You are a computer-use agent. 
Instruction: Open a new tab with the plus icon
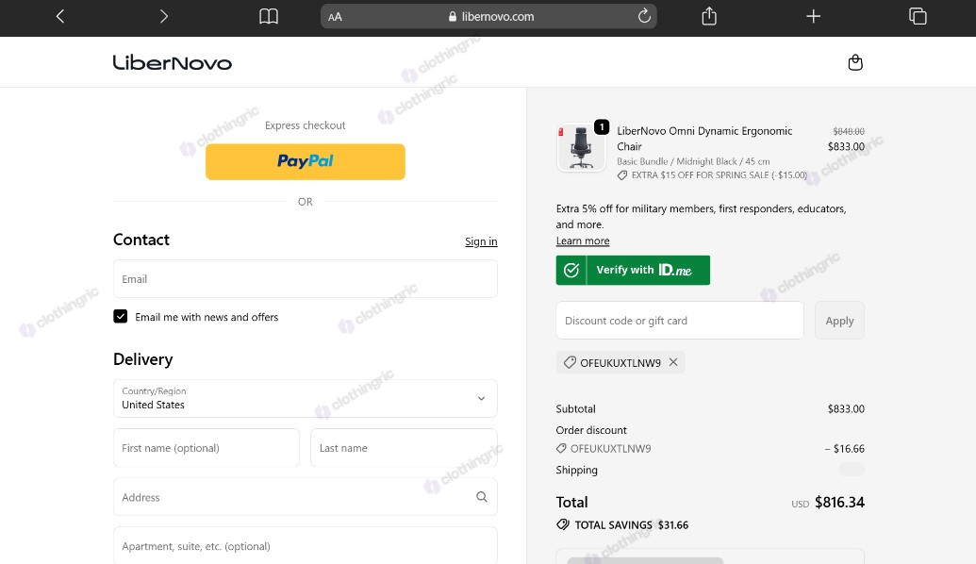[813, 17]
